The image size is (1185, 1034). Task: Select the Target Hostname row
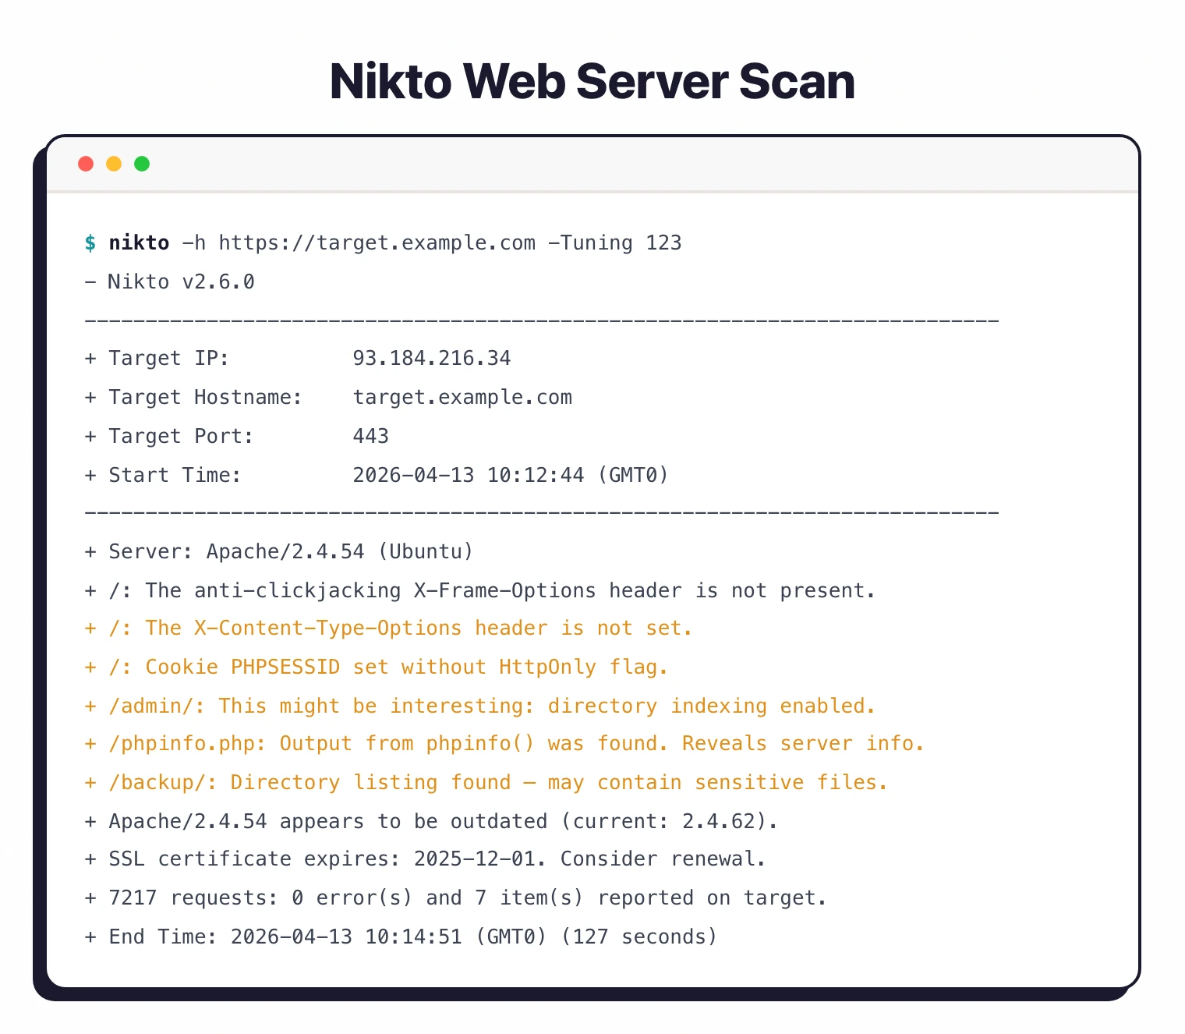(x=327, y=397)
